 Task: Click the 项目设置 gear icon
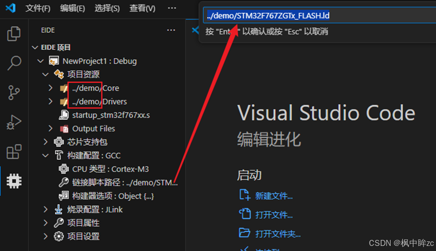[58, 236]
